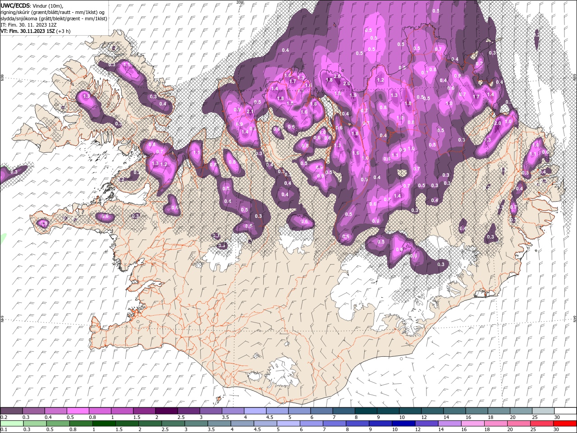Select the bright pink 0.5 swatch in snow legend
577x433 pixels.
(78, 411)
